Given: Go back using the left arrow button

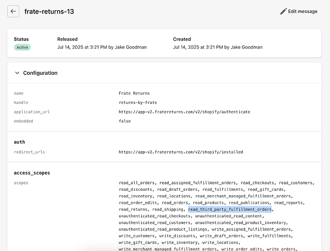Looking at the screenshot, I should click(13, 12).
